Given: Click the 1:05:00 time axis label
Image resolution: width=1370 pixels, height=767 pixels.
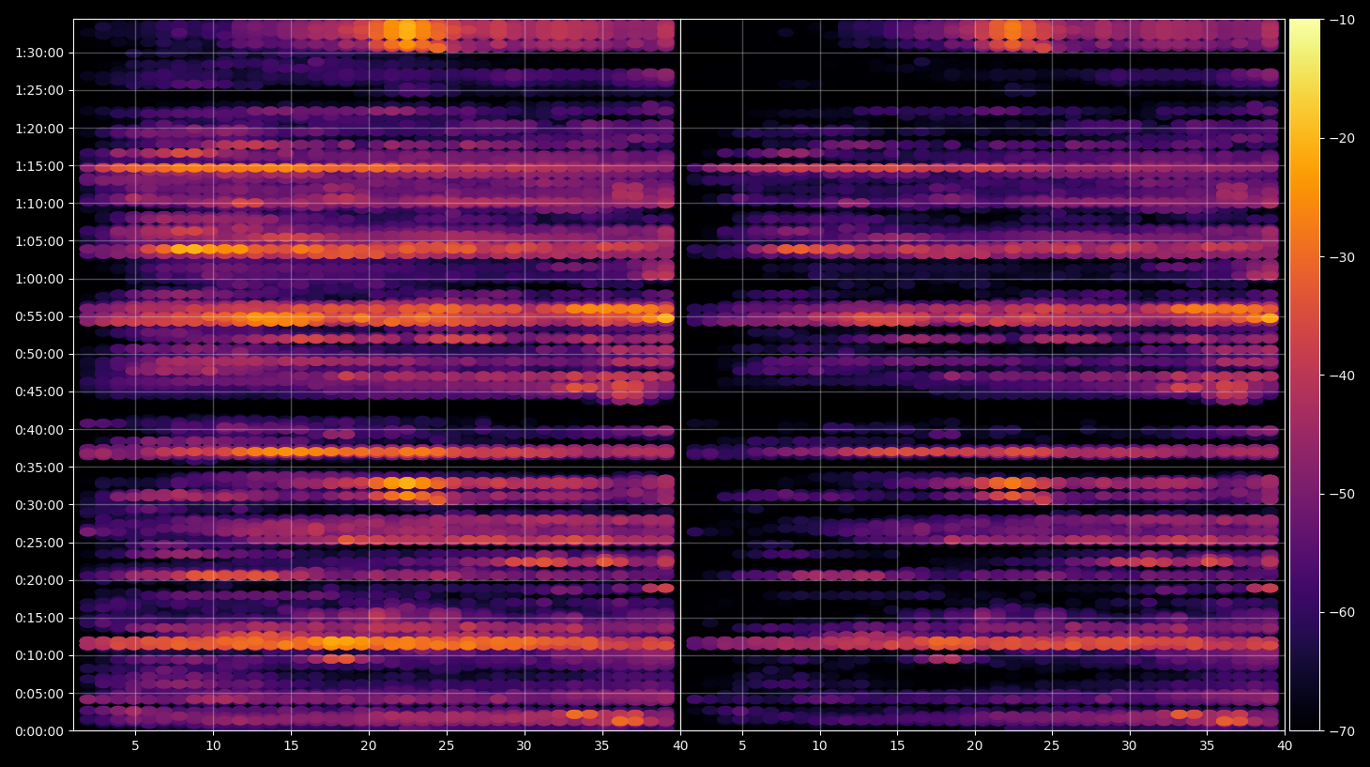Looking at the screenshot, I should coord(39,241).
